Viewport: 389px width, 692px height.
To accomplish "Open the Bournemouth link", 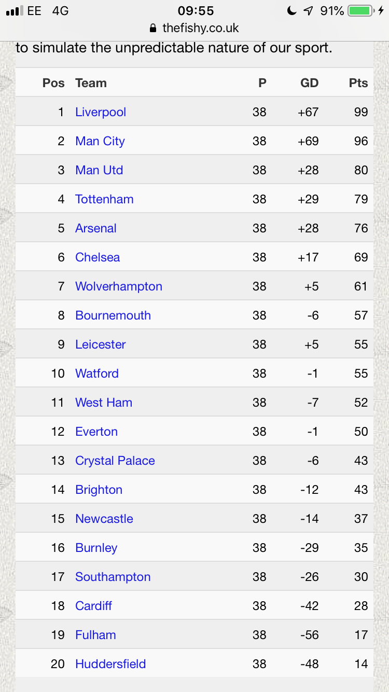I will (113, 315).
